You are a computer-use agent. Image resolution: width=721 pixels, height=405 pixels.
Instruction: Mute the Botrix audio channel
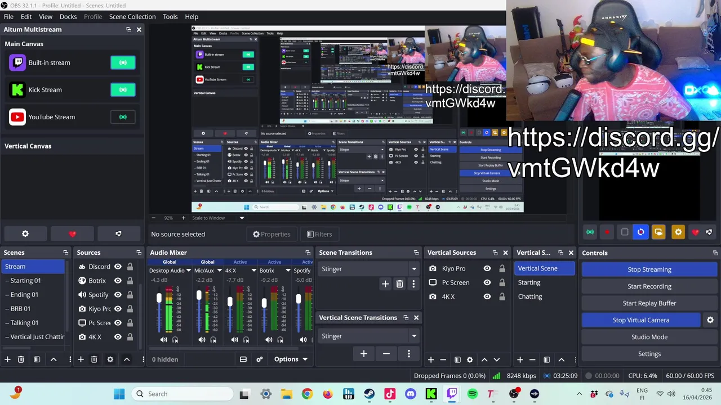pos(269,340)
